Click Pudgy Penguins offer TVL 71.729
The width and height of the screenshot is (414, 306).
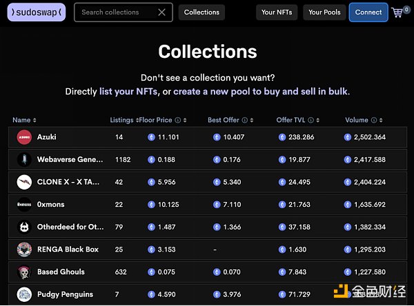299,294
